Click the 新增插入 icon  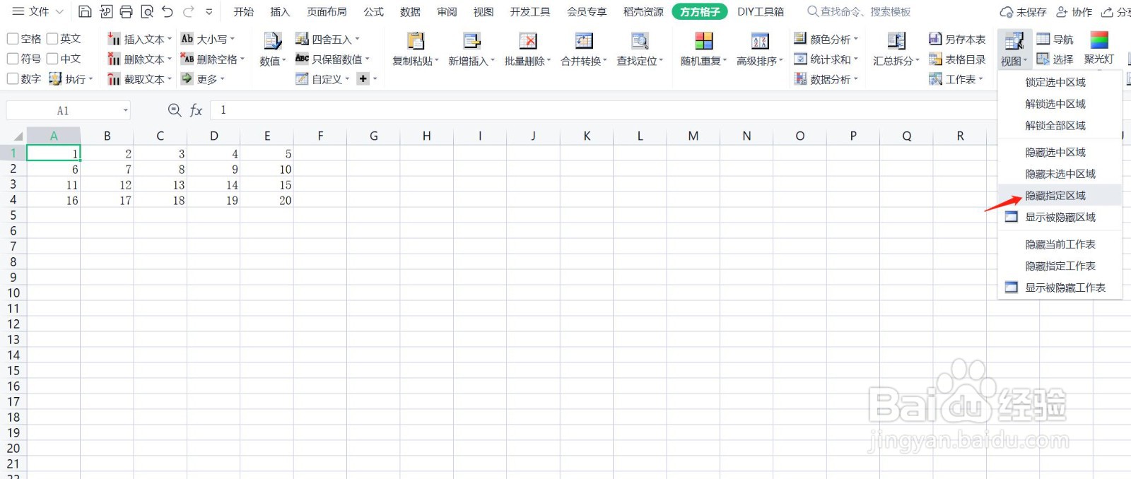(471, 40)
